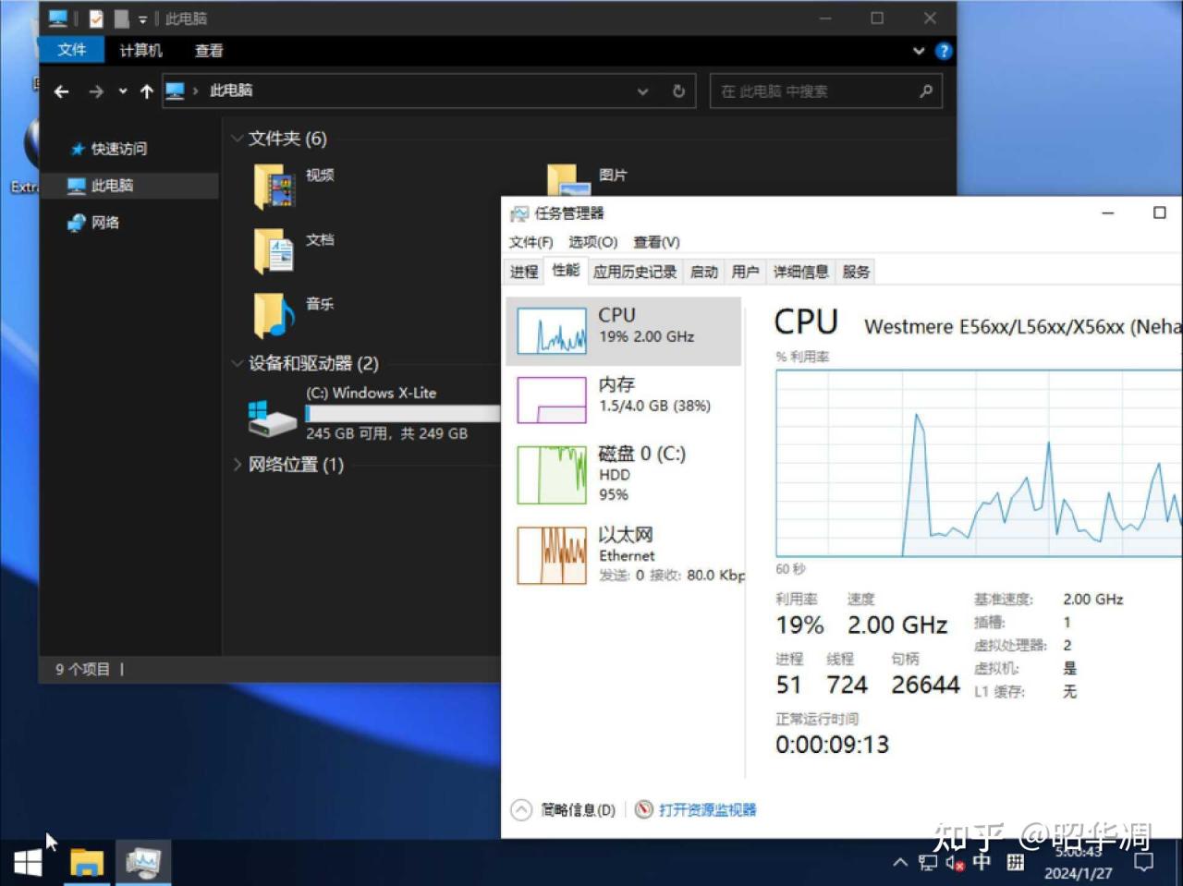Open the address bar history dropdown
The height and width of the screenshot is (886, 1183).
[642, 91]
